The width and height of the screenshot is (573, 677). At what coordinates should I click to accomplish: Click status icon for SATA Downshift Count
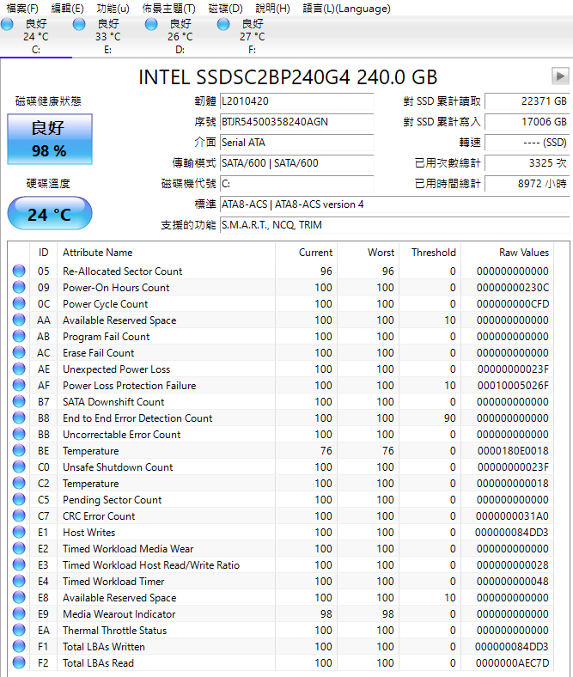pyautogui.click(x=19, y=401)
